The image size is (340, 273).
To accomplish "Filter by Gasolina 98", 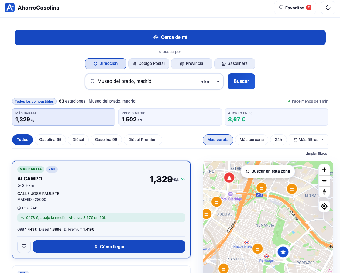I will [x=106, y=140].
